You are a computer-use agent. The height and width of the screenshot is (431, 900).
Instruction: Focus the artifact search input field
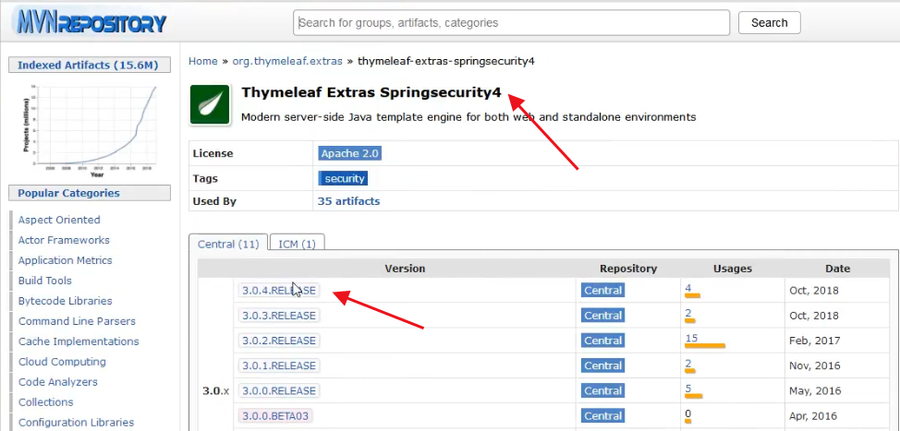(x=511, y=23)
